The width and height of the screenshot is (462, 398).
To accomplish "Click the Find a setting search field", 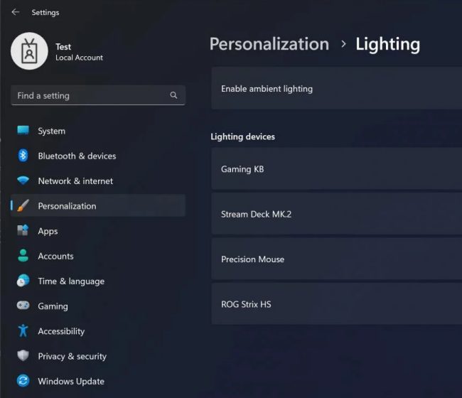I will (x=98, y=95).
